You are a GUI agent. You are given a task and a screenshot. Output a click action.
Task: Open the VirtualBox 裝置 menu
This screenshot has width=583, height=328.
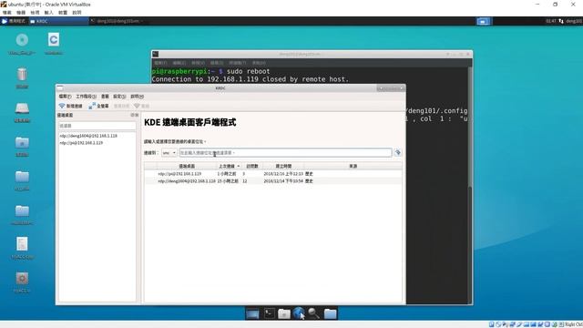63,13
